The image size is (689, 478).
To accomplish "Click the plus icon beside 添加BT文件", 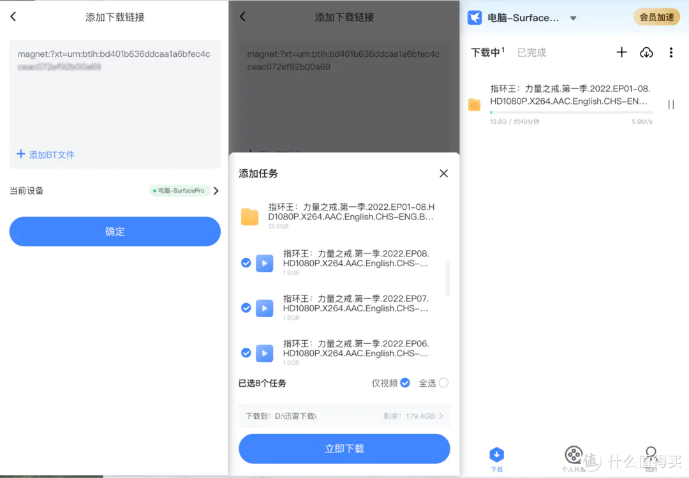I will click(20, 154).
